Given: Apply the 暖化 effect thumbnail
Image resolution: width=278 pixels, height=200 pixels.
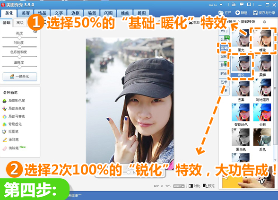Looking at the screenshot, I should [262, 41].
